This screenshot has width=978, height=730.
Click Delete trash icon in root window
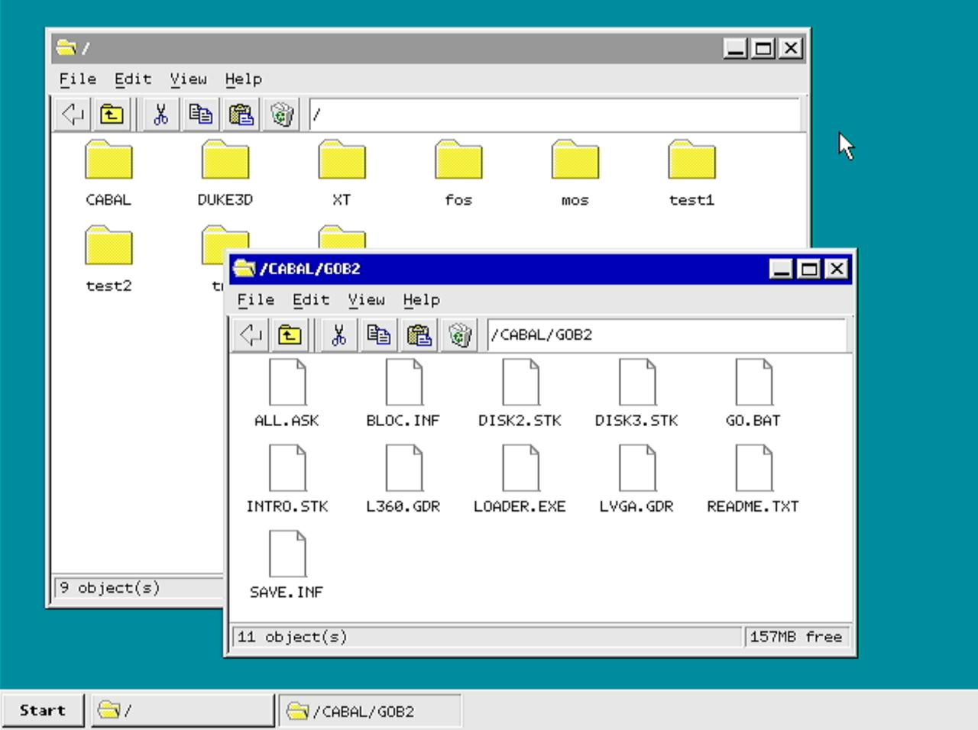click(x=282, y=115)
